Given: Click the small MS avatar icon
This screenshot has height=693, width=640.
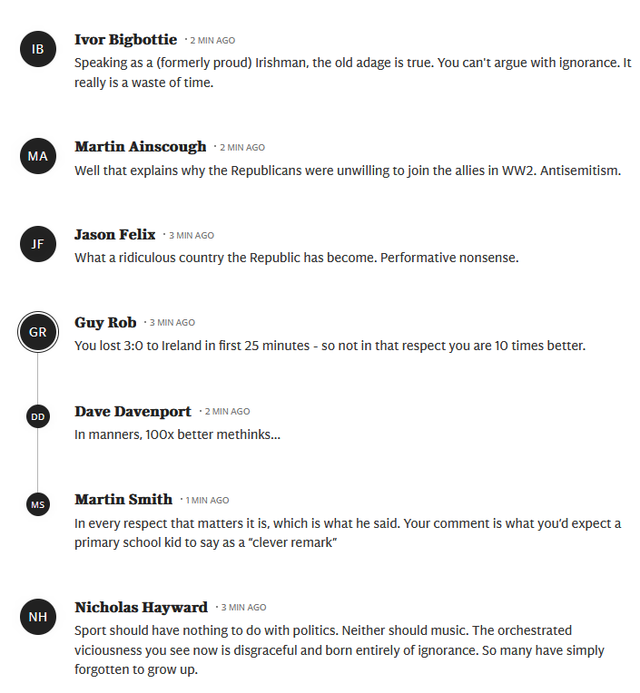Looking at the screenshot, I should pos(38,504).
